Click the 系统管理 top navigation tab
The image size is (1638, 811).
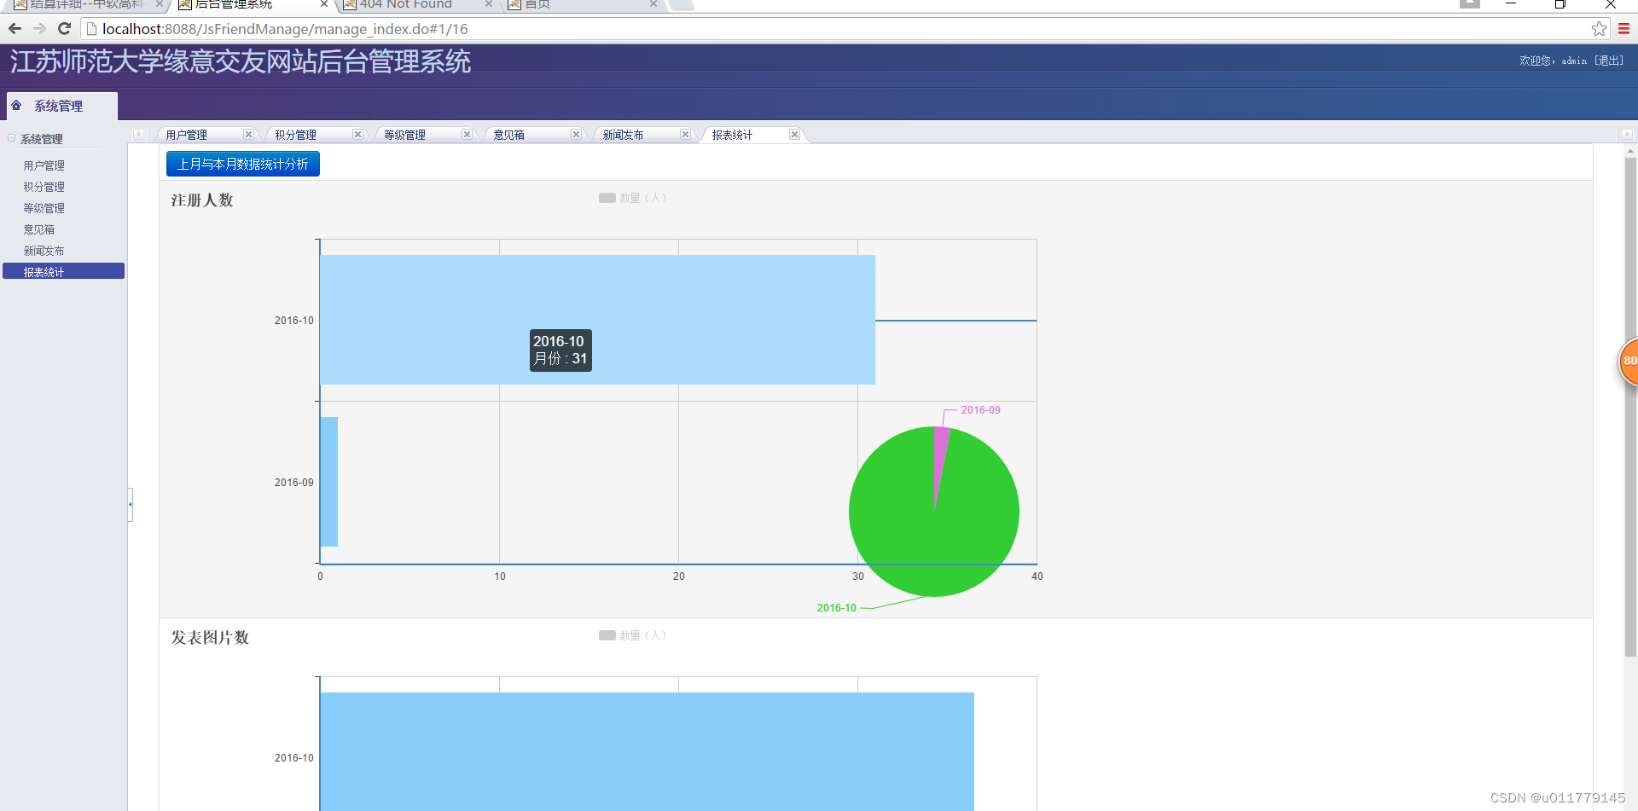(x=61, y=106)
